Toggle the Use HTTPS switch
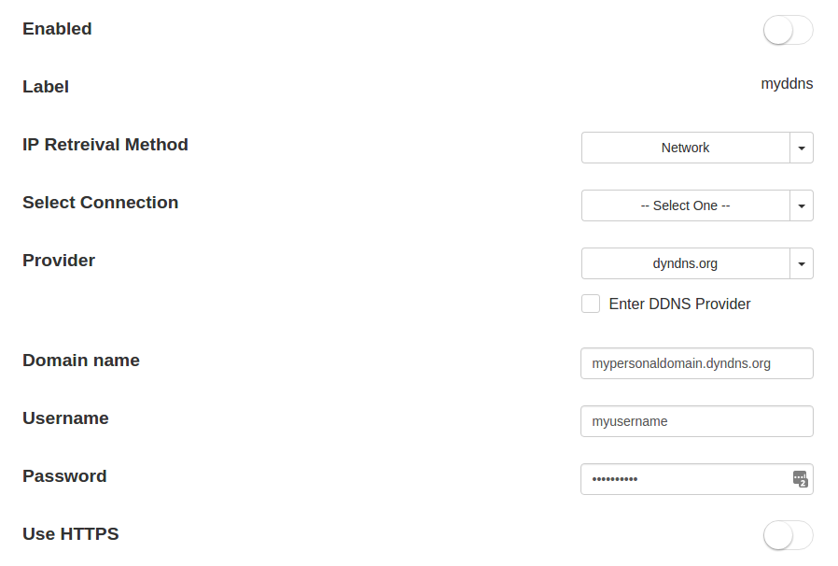Screen dimensions: 838x566 [788, 535]
